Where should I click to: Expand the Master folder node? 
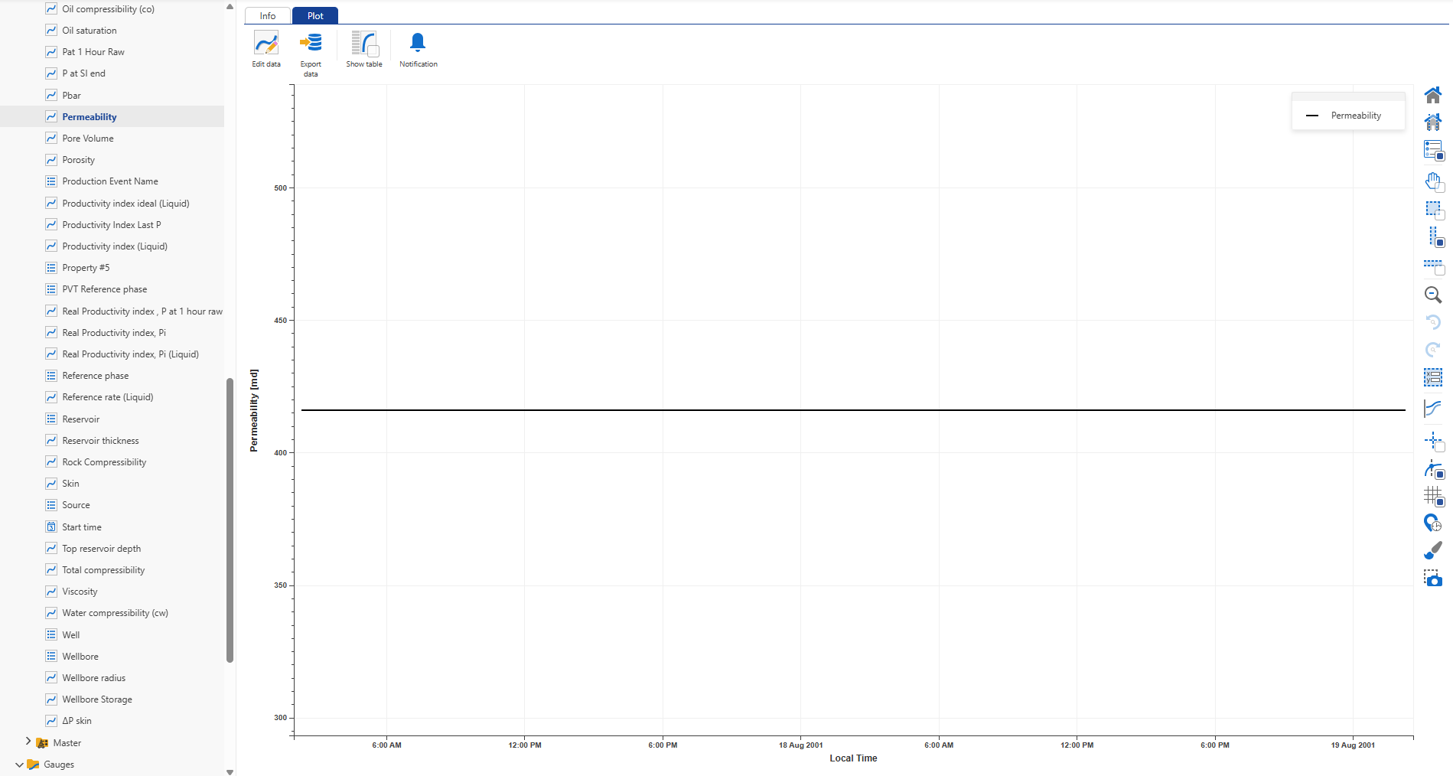coord(28,742)
